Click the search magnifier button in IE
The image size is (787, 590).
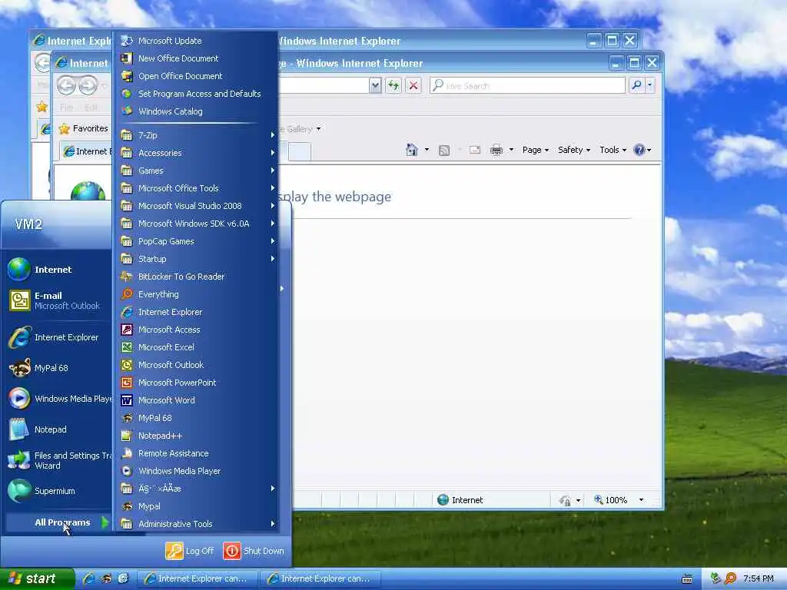636,85
